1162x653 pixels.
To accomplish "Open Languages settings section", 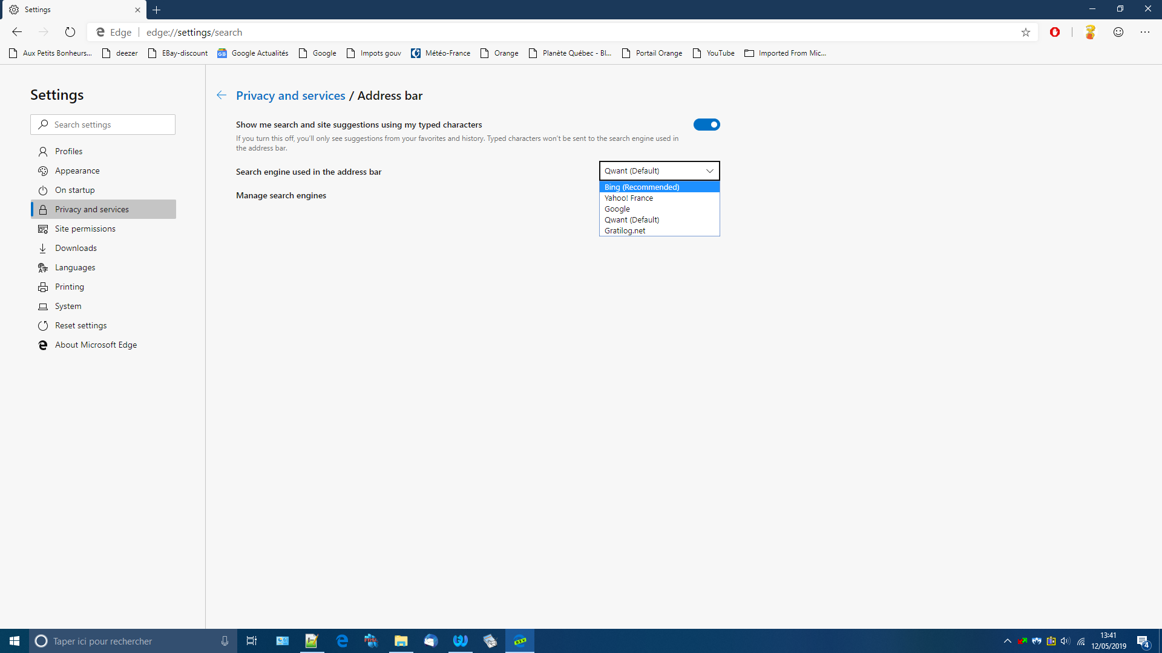I will pos(103,267).
